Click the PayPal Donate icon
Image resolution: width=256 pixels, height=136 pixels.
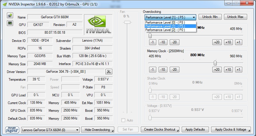click(x=12, y=130)
